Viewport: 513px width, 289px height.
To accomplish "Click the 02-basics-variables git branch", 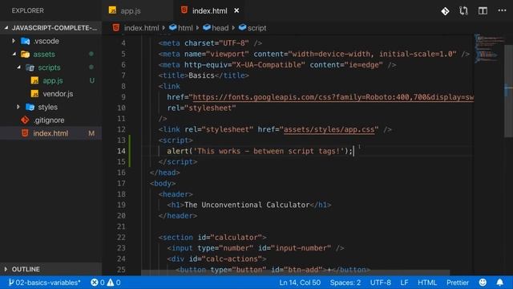I will click(x=45, y=283).
